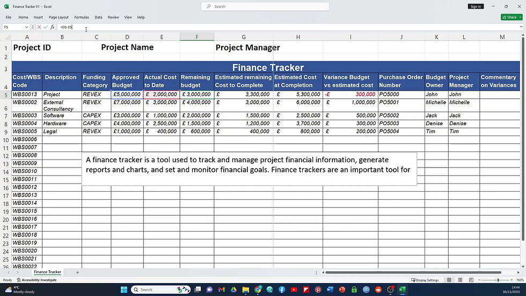Open PowerPoint from taskbar
The width and height of the screenshot is (526, 296).
(342, 290)
